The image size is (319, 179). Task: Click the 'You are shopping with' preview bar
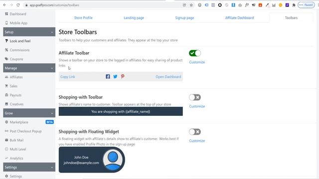pyautogui.click(x=121, y=111)
